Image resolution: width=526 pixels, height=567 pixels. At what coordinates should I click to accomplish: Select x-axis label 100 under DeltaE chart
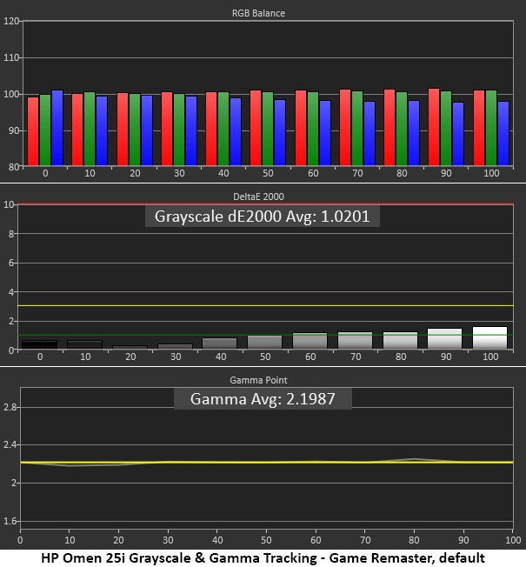[x=490, y=357]
